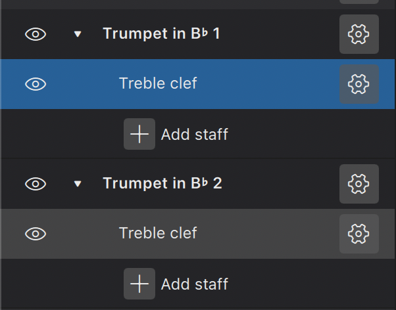This screenshot has width=396, height=310.
Task: Select Treble clef staff of Trumpet 1
Action: (x=158, y=83)
